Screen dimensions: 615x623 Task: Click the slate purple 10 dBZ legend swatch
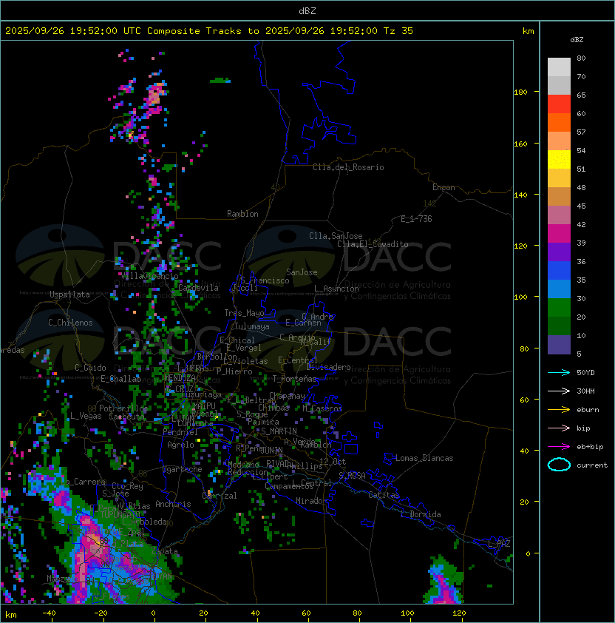click(559, 345)
